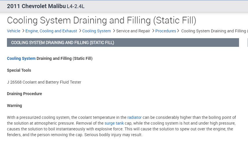Click the Special Tools heading
The image size is (248, 146).
click(19, 70)
